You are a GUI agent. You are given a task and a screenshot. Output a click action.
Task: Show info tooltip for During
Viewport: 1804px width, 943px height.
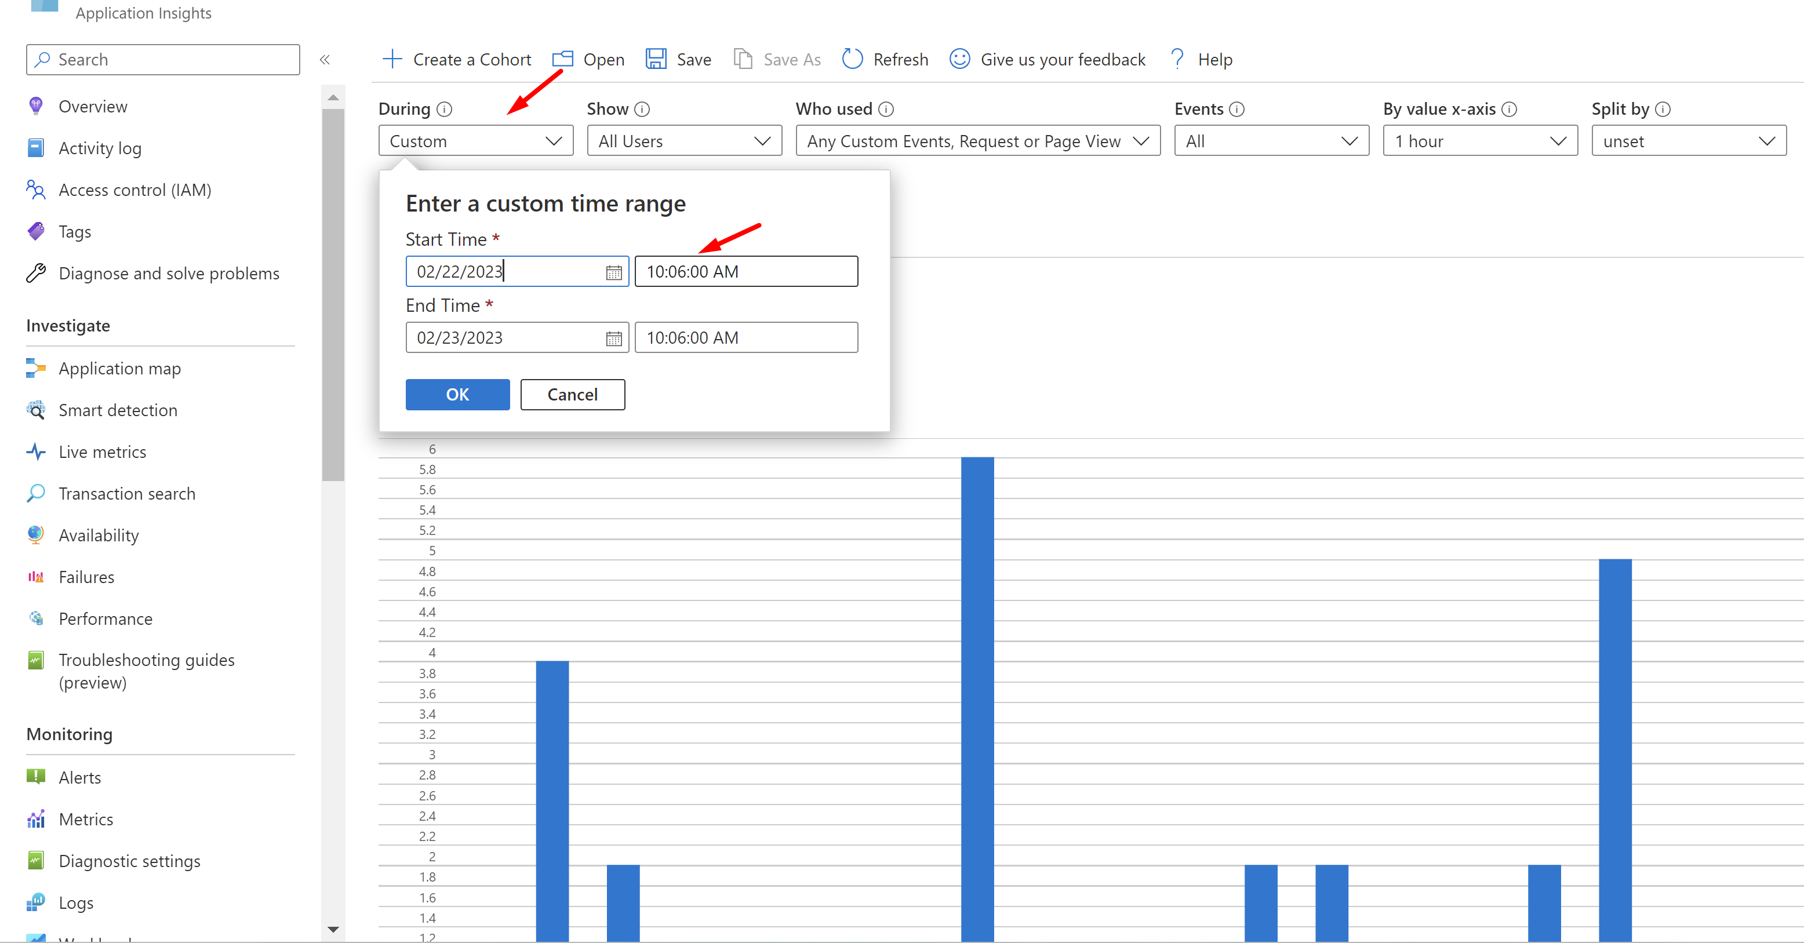click(444, 109)
